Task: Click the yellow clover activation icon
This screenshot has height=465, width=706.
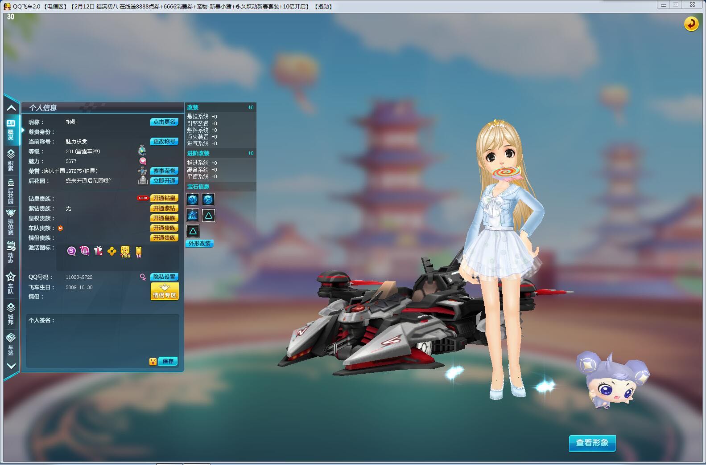Action: (x=112, y=252)
